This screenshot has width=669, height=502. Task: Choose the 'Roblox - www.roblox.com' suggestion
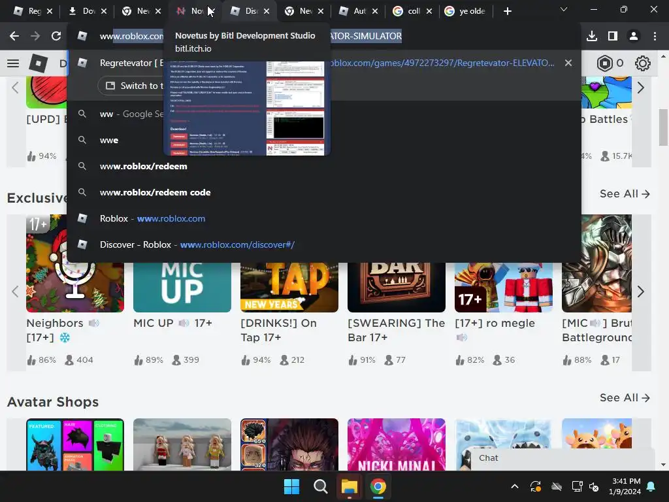324,218
